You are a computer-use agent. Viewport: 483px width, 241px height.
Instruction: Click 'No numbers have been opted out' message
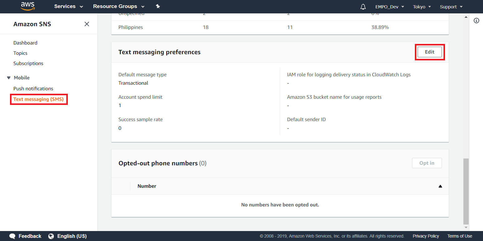(x=280, y=205)
